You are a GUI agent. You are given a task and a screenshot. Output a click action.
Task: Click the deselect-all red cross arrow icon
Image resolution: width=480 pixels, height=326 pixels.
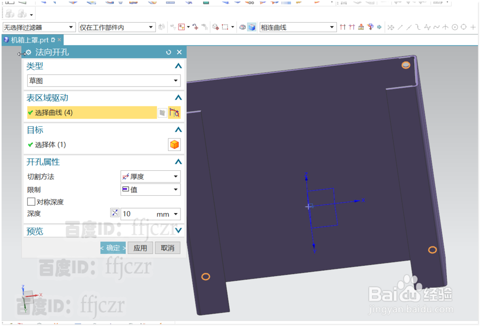pyautogui.click(x=196, y=27)
